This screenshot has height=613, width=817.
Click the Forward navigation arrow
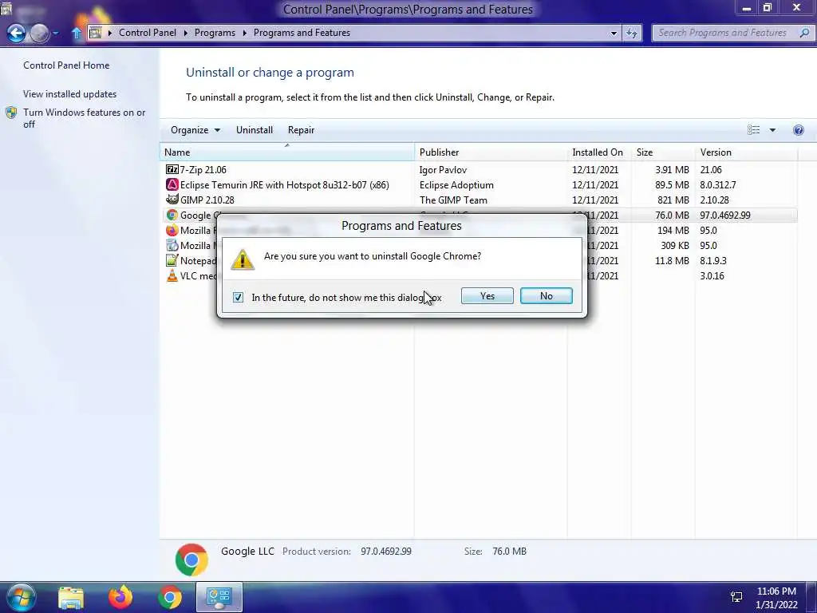40,34
